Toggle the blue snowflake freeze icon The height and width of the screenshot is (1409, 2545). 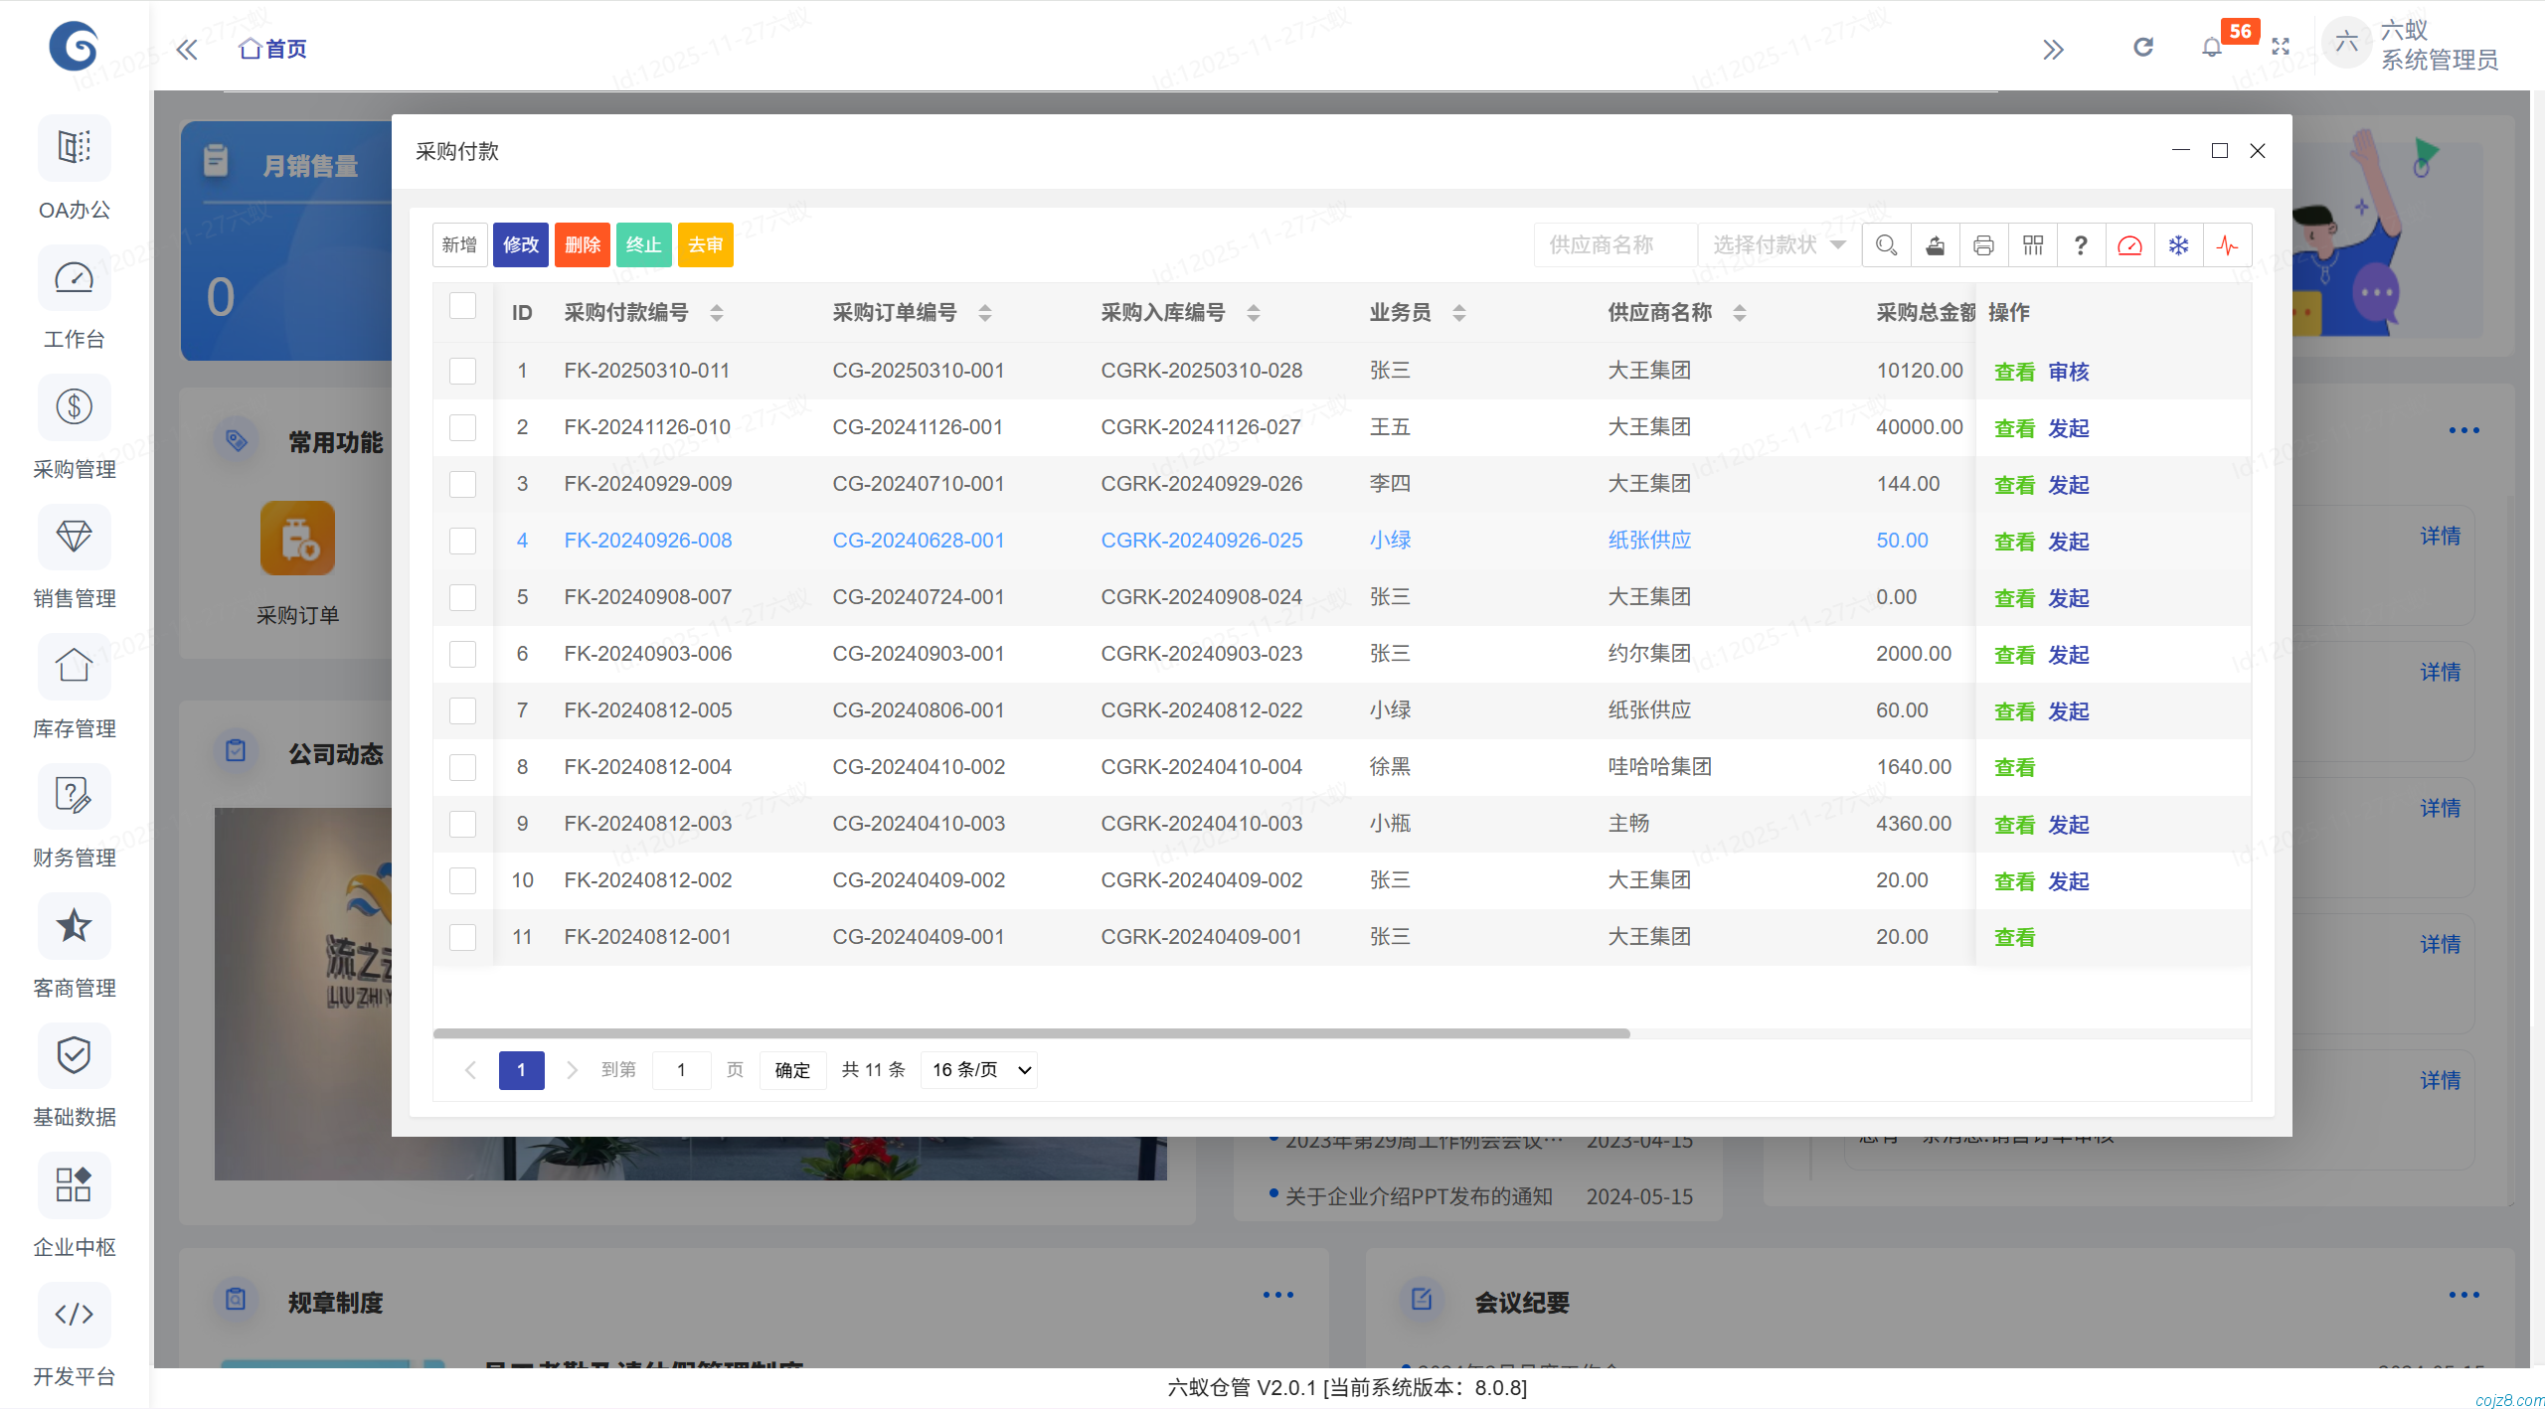tap(2177, 244)
